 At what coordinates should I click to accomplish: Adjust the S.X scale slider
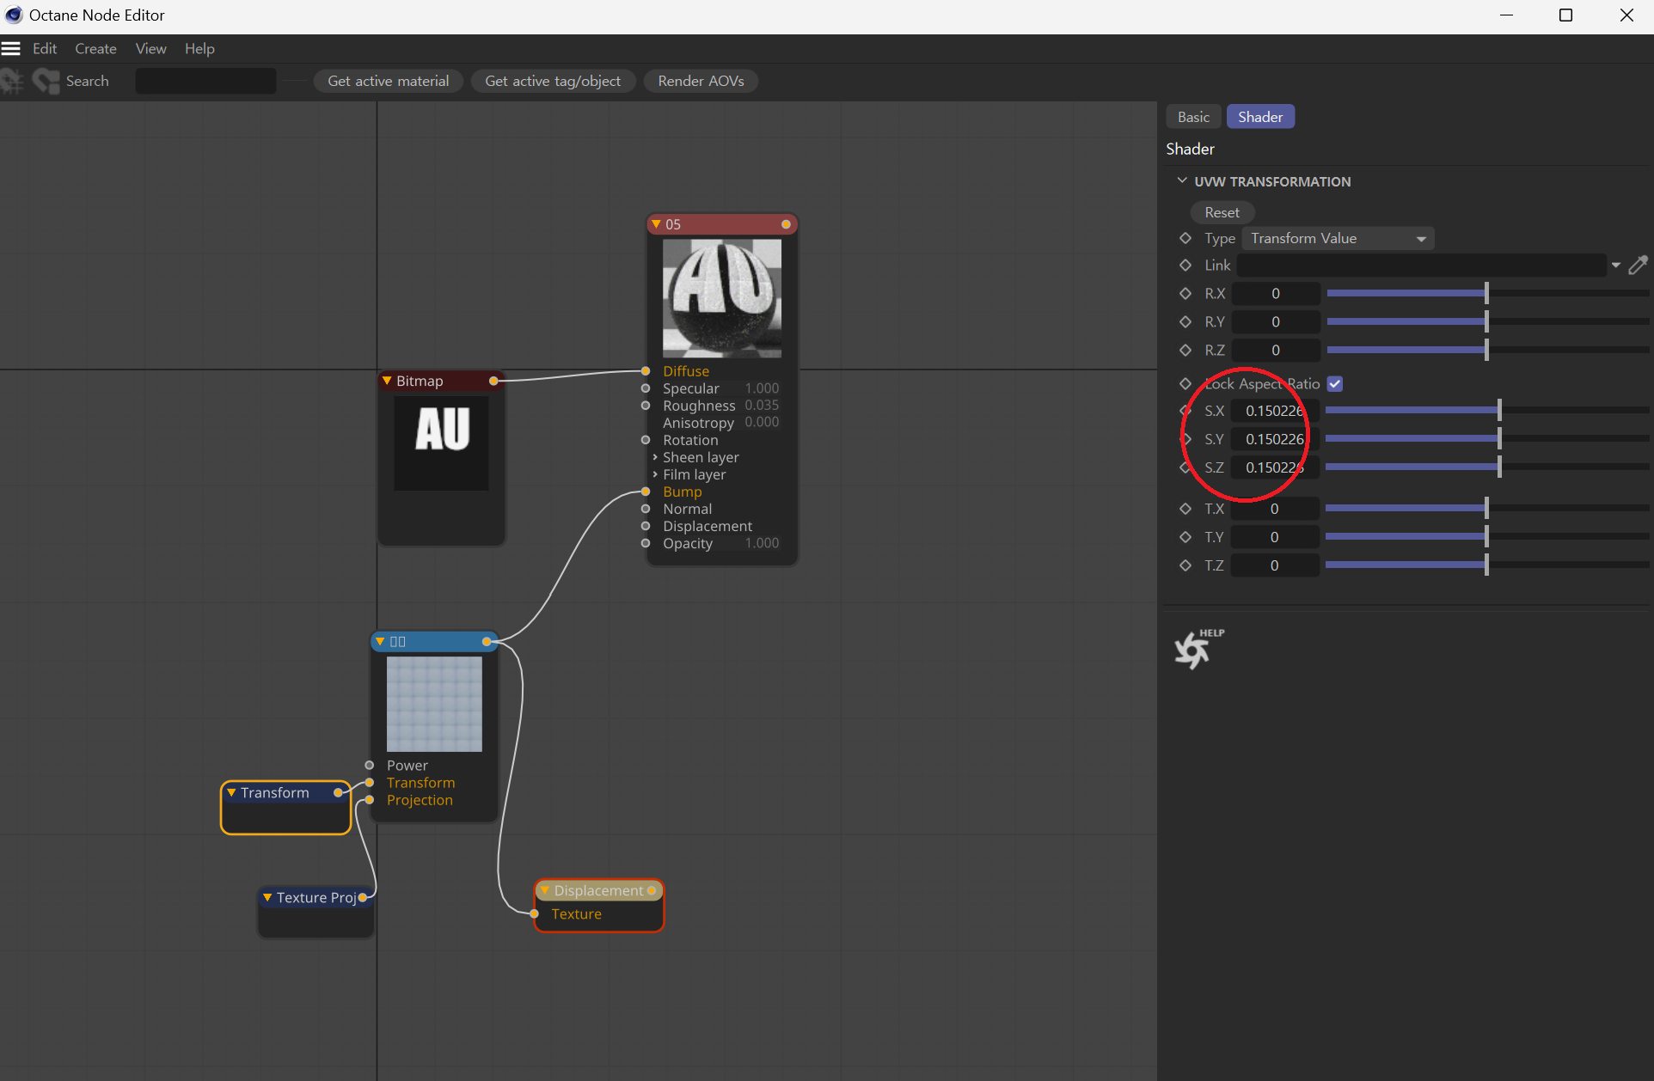click(x=1487, y=411)
